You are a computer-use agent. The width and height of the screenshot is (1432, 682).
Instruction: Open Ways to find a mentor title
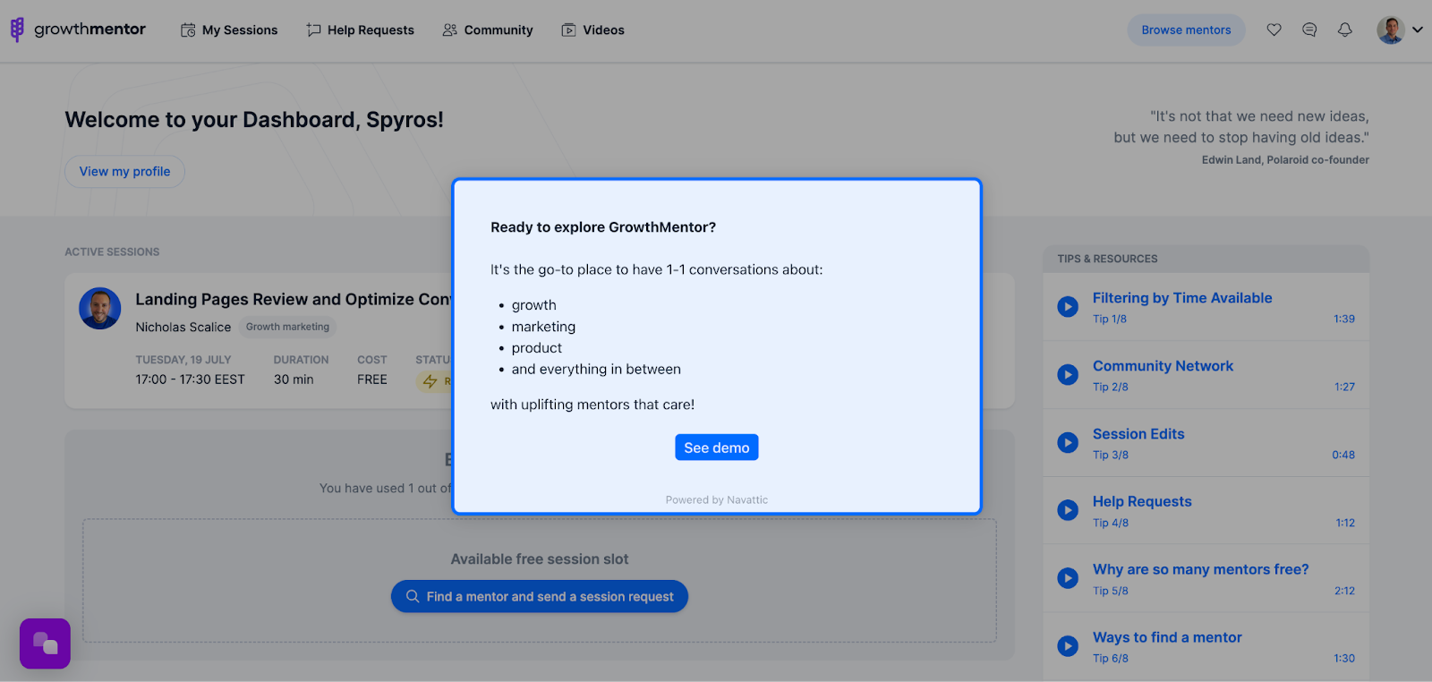[1167, 637]
